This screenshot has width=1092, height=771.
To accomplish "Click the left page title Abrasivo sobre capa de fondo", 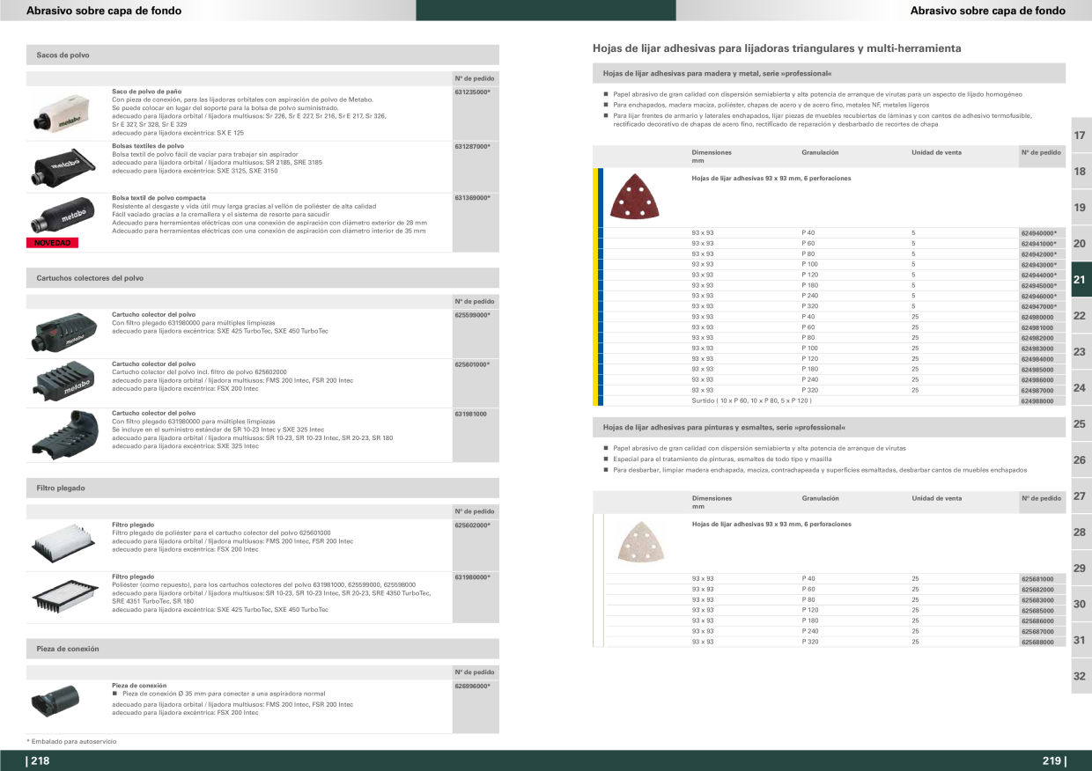I will (x=104, y=11).
